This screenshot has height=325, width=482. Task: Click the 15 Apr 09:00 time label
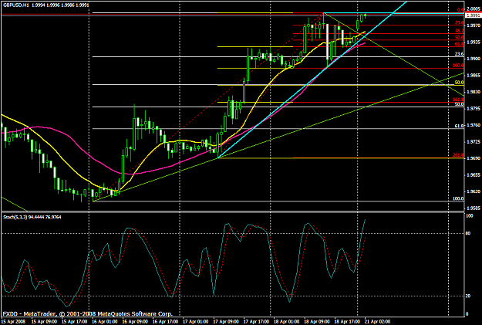point(43,322)
